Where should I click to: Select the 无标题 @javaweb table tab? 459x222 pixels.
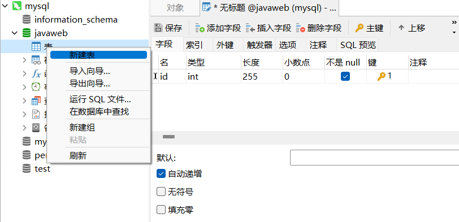tap(269, 8)
